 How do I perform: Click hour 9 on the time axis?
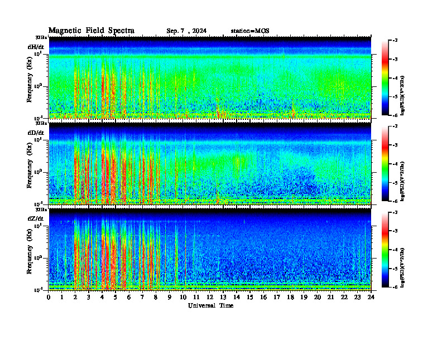click(170, 298)
